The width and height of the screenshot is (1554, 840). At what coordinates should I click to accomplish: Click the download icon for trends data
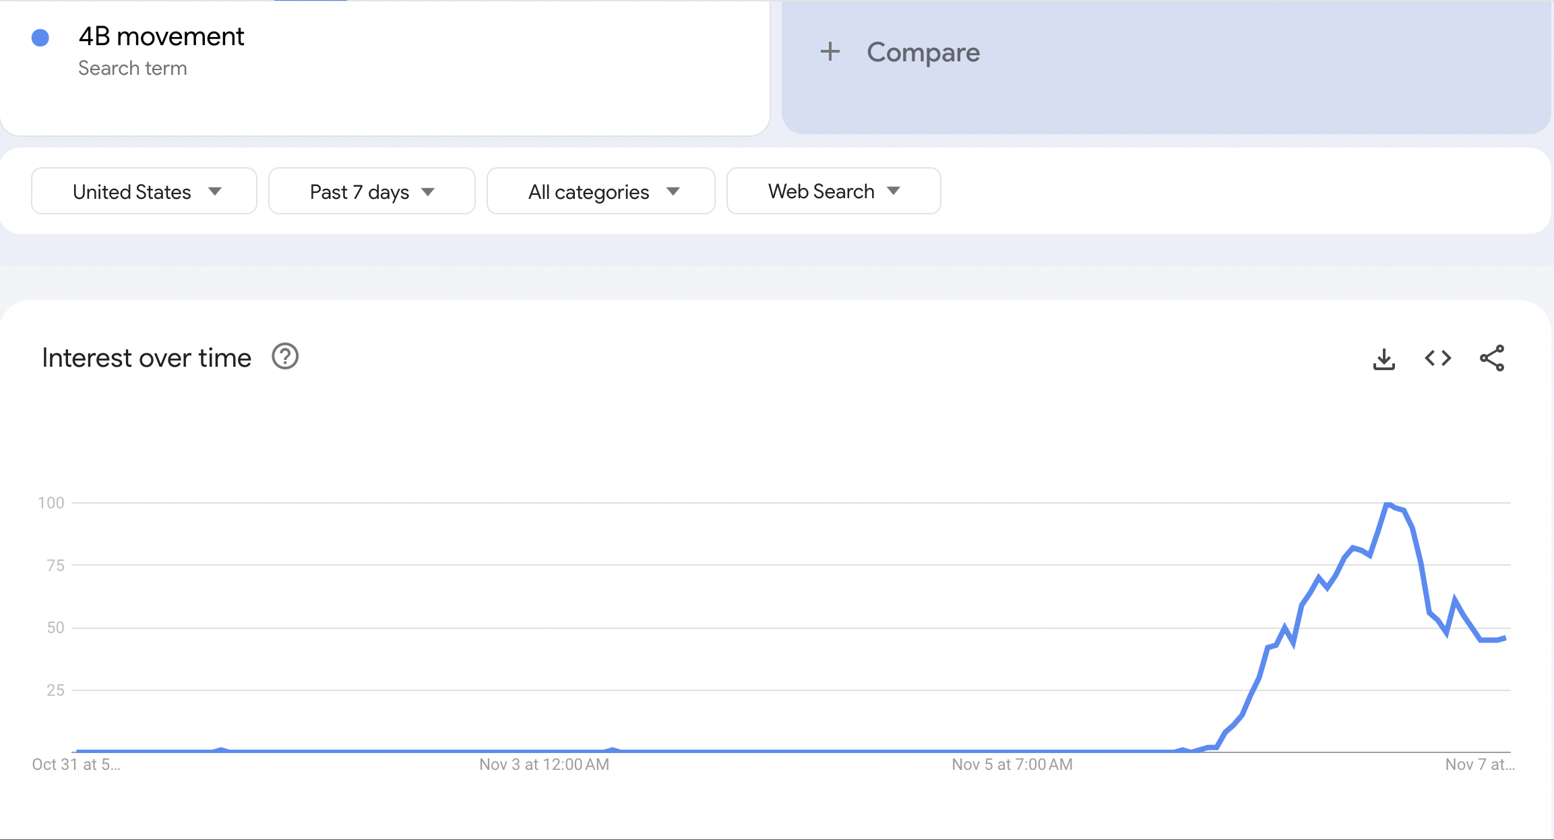pyautogui.click(x=1384, y=359)
